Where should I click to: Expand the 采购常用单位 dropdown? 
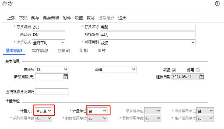pos(43,118)
